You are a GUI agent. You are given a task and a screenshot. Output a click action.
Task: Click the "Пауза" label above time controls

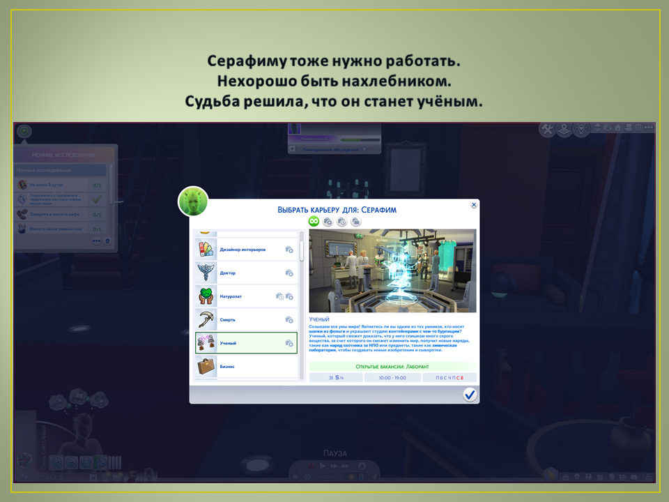click(335, 453)
